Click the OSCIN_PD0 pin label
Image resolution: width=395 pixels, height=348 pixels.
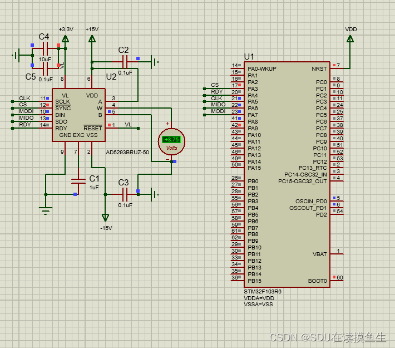tap(311, 201)
